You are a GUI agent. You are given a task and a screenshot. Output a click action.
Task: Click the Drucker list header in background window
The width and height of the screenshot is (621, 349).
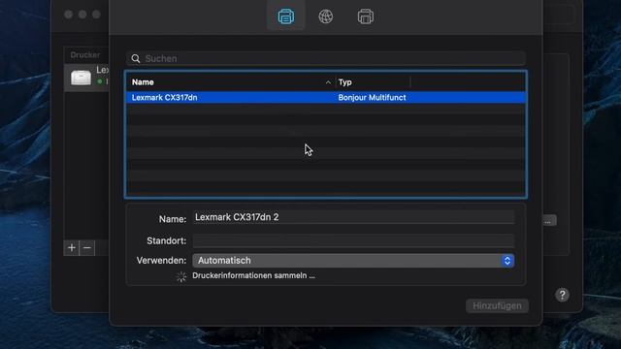click(x=85, y=55)
